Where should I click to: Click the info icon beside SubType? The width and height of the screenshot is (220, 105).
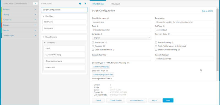coord(164,26)
